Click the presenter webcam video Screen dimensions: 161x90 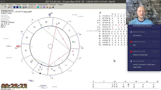pyautogui.click(x=143, y=12)
